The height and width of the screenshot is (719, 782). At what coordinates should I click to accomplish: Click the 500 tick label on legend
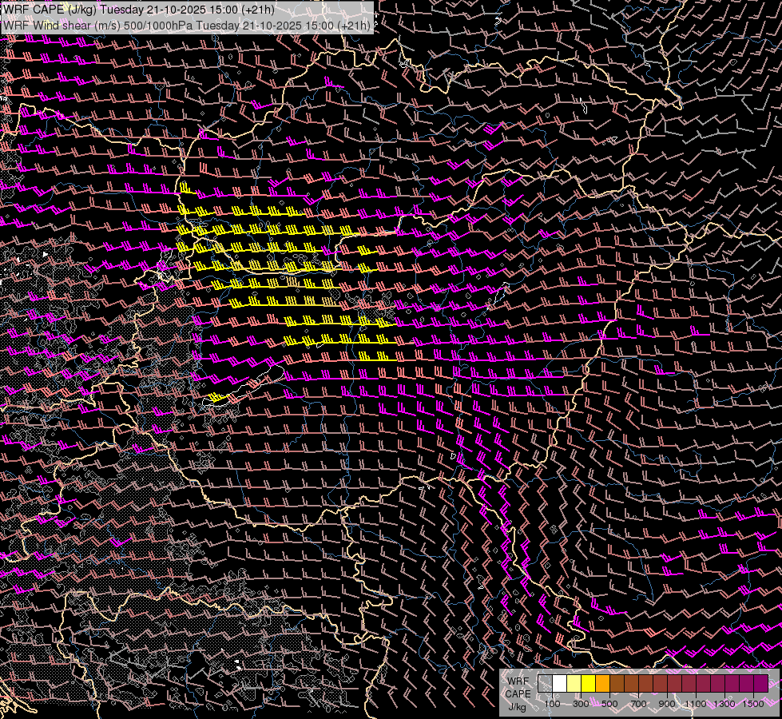coord(609,704)
